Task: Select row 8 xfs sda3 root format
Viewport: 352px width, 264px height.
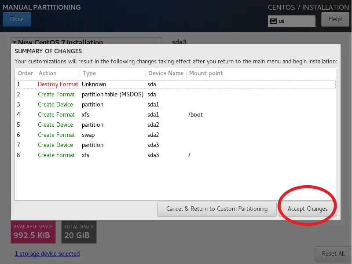Action: 176,155
